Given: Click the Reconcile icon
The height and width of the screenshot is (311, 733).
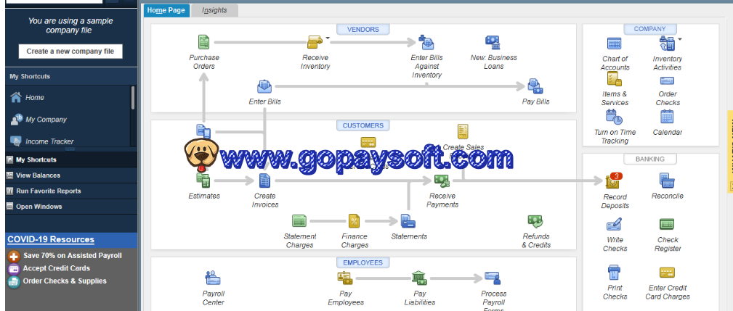Looking at the screenshot, I should point(667,181).
